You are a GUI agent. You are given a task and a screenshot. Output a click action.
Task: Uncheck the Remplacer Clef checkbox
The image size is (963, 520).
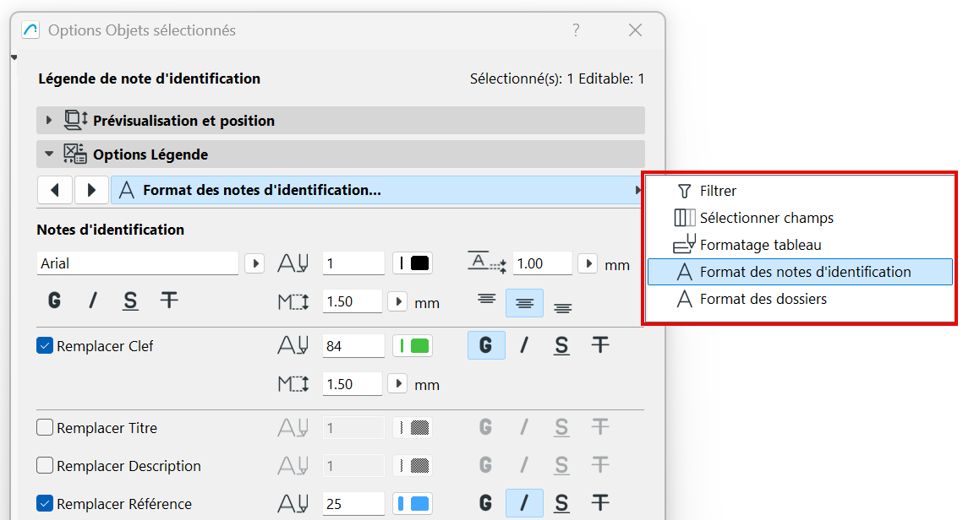pyautogui.click(x=46, y=346)
